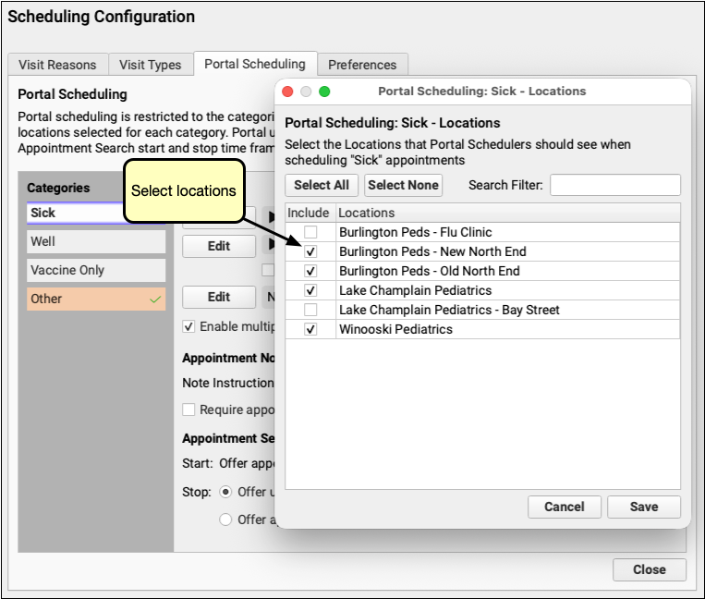Toggle the Lake Champlain Pediatrics checkbox
Image resolution: width=705 pixels, height=599 pixels.
coord(310,290)
